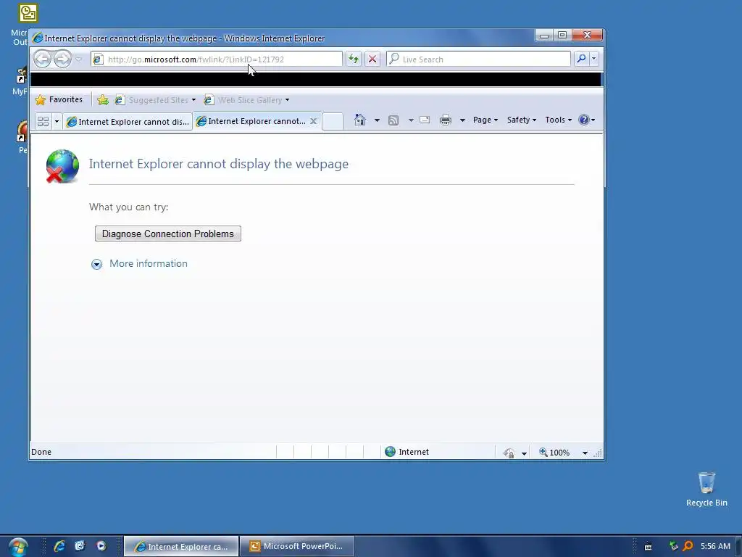
Task: Minimize the Internet Explorer window
Action: [544, 35]
